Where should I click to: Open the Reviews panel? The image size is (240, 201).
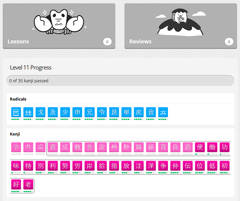181,26
